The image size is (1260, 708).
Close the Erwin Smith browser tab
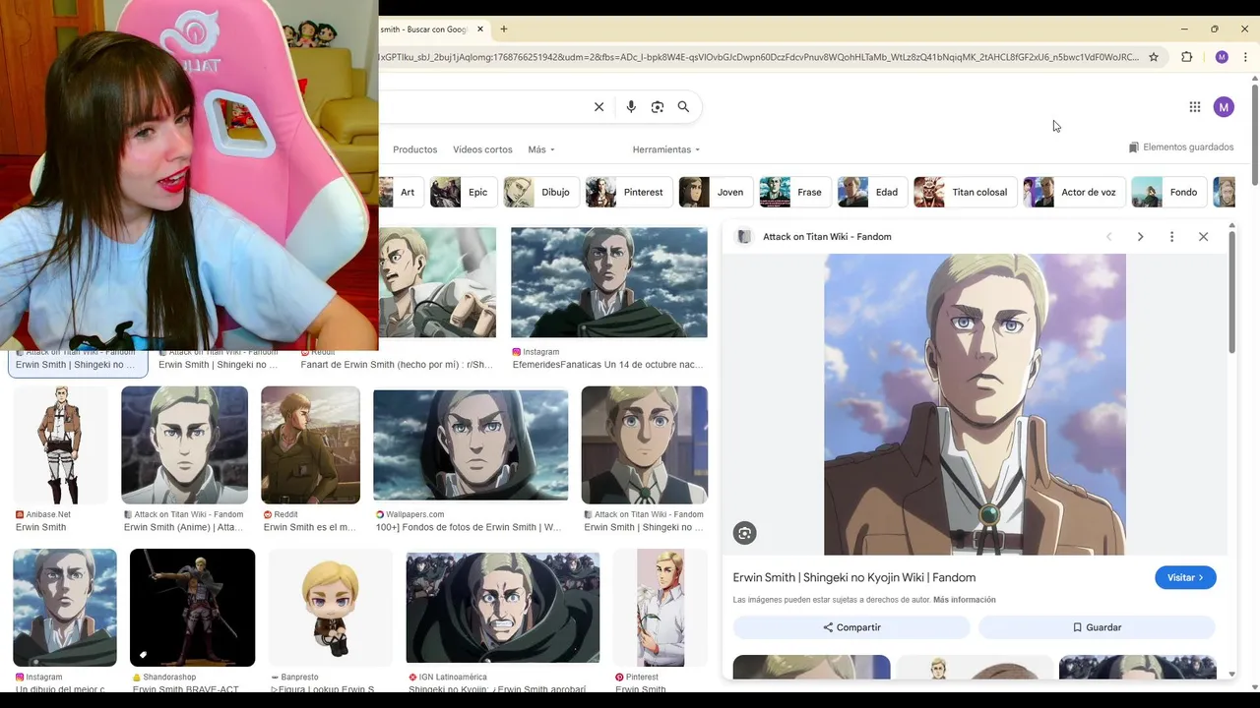point(480,29)
